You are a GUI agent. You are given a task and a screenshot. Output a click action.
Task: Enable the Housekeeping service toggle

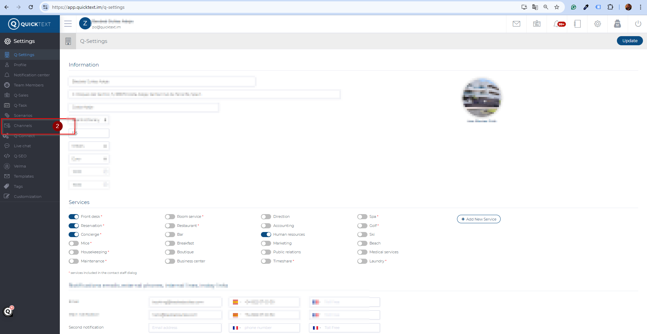pos(74,252)
